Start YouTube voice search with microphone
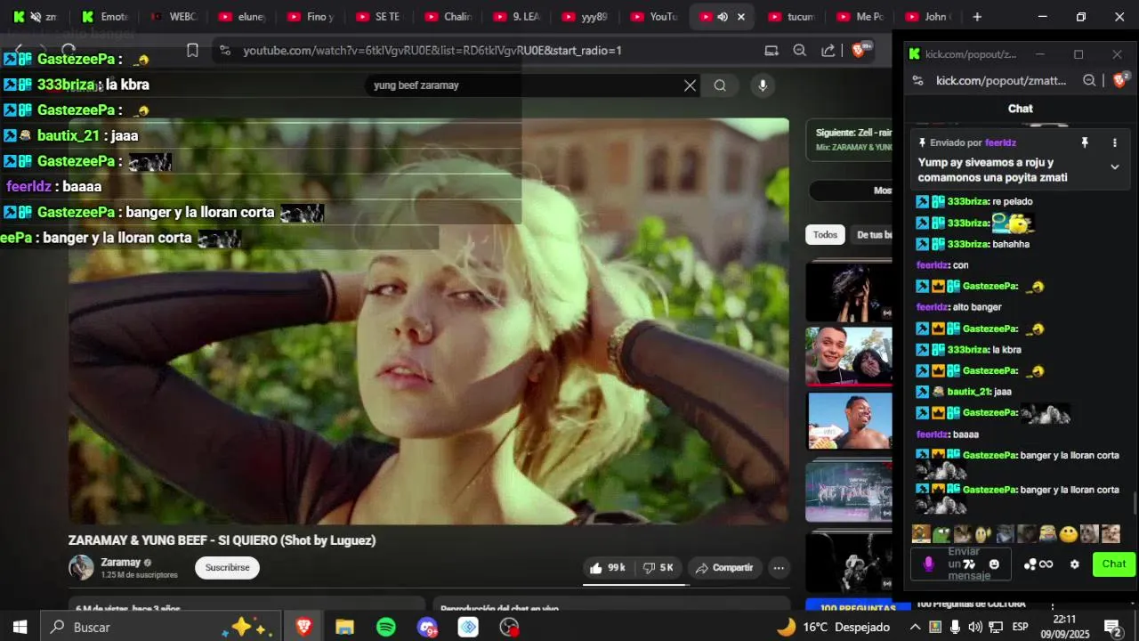1139x641 pixels. point(762,85)
